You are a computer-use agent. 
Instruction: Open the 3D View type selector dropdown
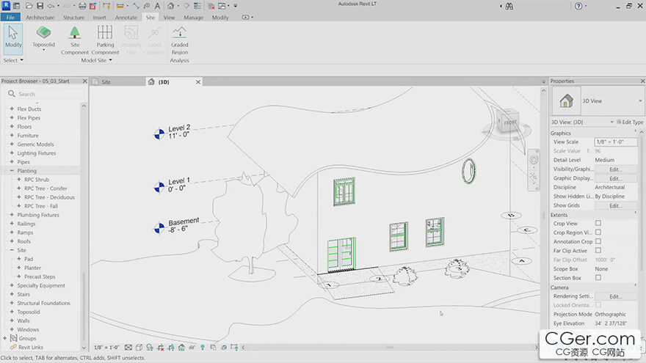click(640, 101)
